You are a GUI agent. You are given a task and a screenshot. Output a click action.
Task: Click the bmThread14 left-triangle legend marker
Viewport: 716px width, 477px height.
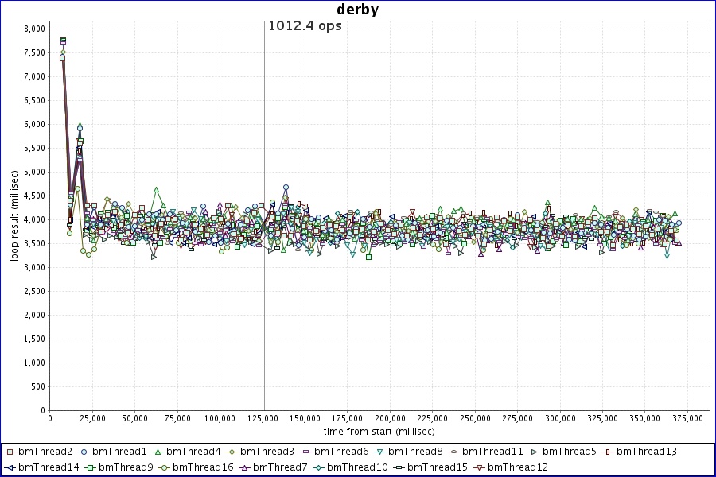10,467
